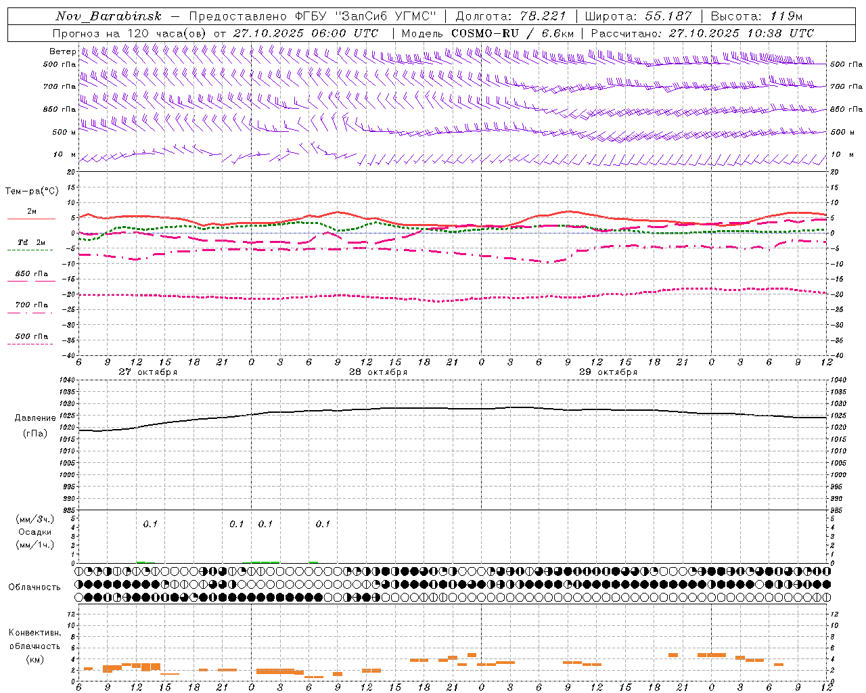
Task: Click the '850 гПа' temperature legend entry
Action: tap(32, 274)
